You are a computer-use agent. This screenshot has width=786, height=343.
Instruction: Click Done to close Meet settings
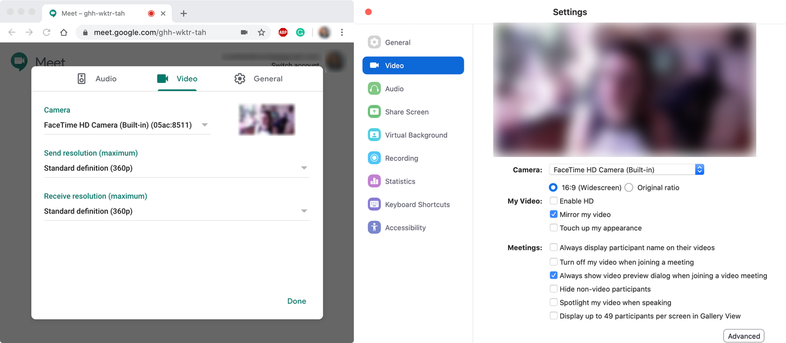pyautogui.click(x=296, y=301)
